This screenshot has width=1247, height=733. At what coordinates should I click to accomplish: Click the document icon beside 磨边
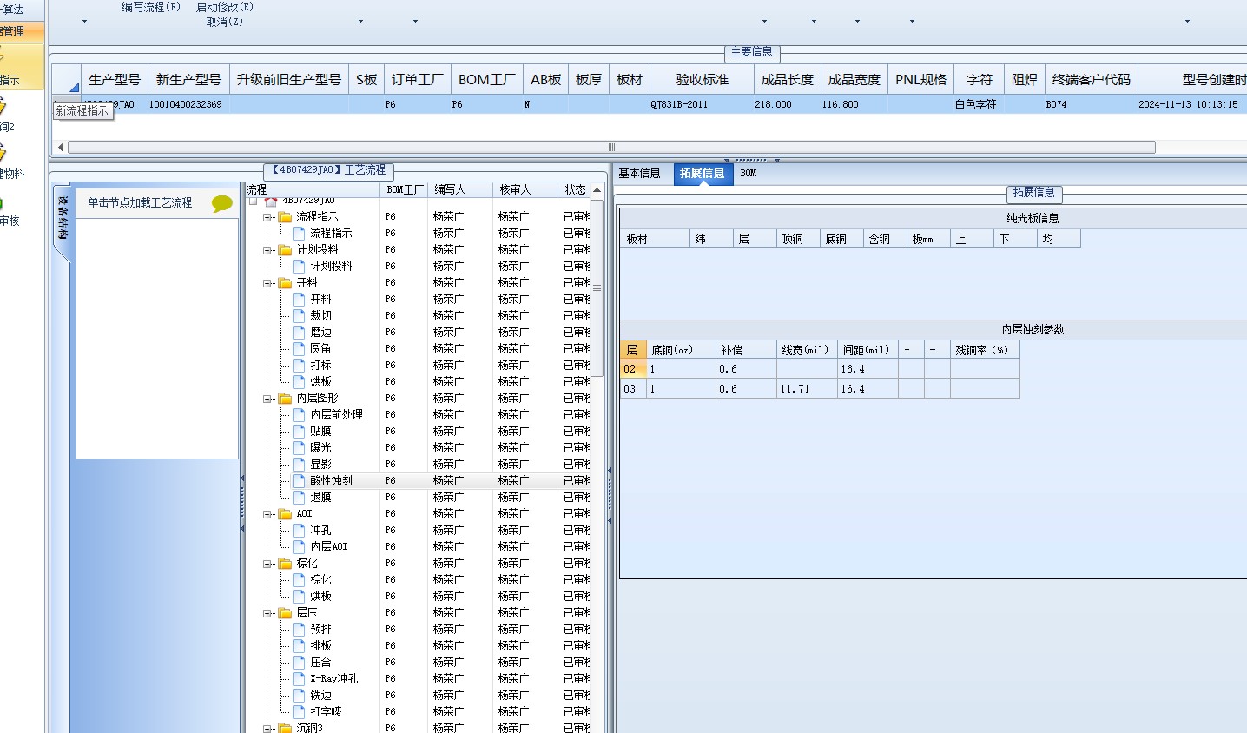[x=299, y=333]
